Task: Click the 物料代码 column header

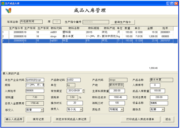Action: point(56,28)
